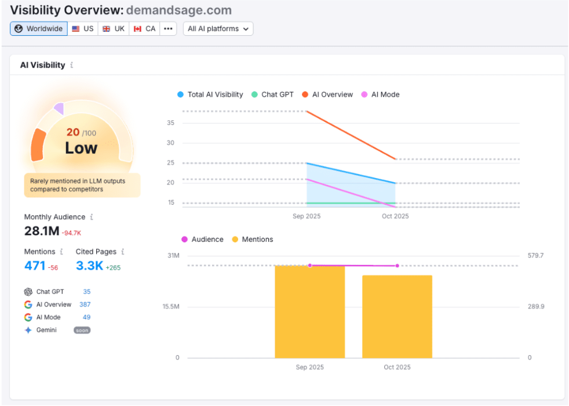Open Chat GPT mentions count 35

[87, 291]
